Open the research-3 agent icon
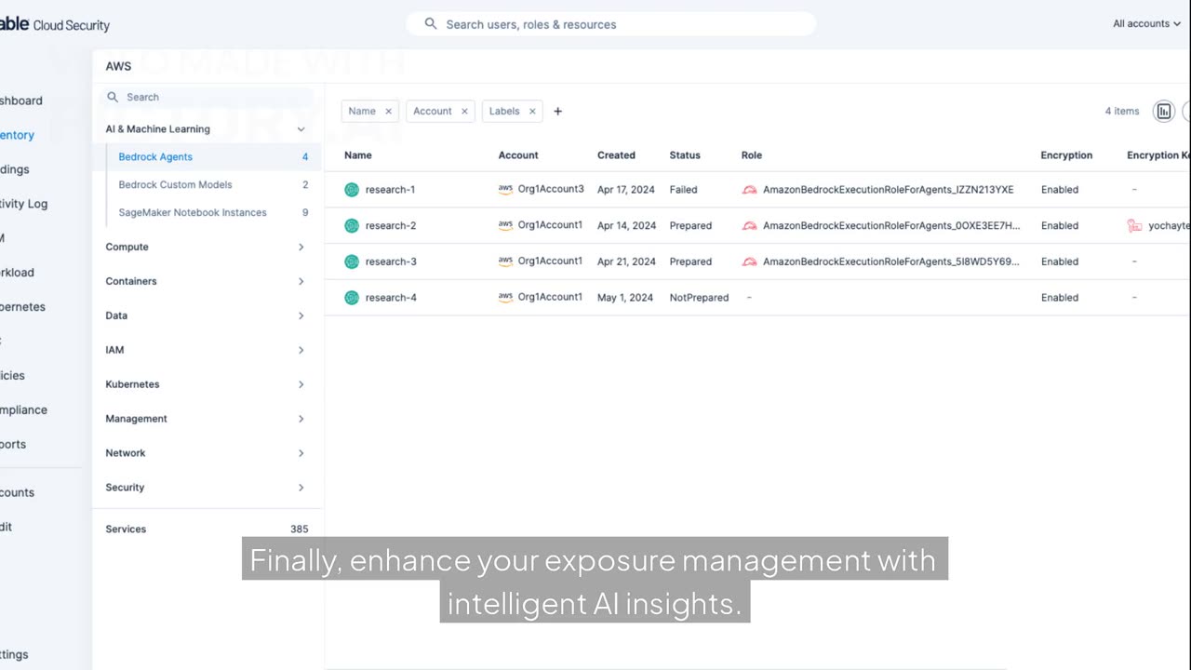Screen dimensions: 1191x670 (x=352, y=261)
